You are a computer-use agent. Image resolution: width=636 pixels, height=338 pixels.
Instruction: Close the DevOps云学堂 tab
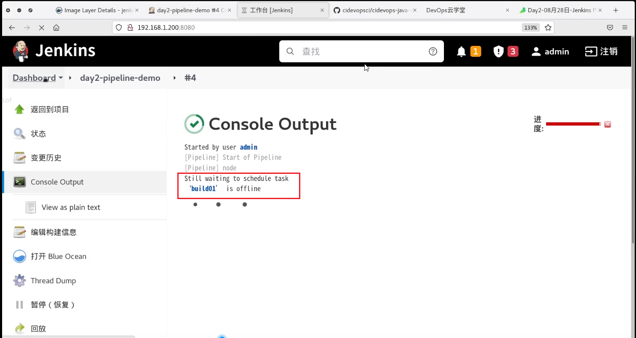tap(507, 10)
